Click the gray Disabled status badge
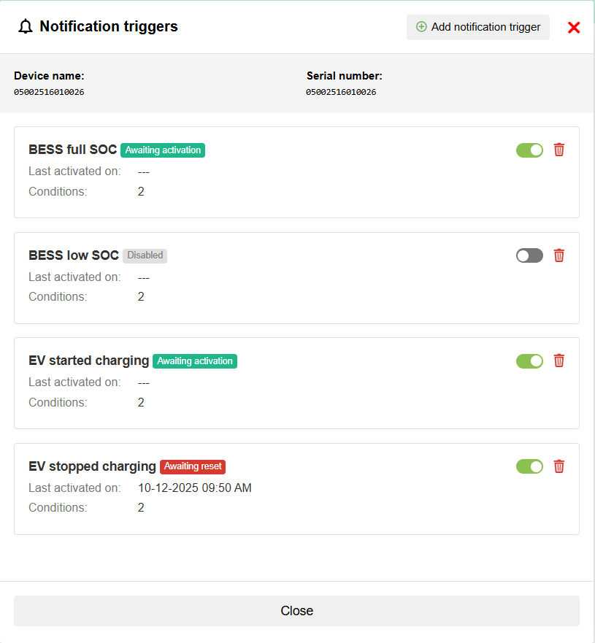This screenshot has height=643, width=595. [145, 255]
